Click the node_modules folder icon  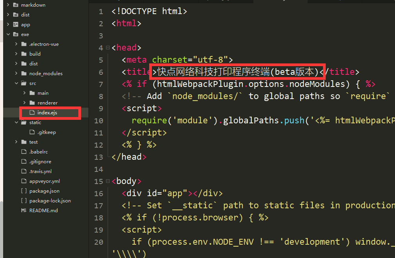click(24, 73)
